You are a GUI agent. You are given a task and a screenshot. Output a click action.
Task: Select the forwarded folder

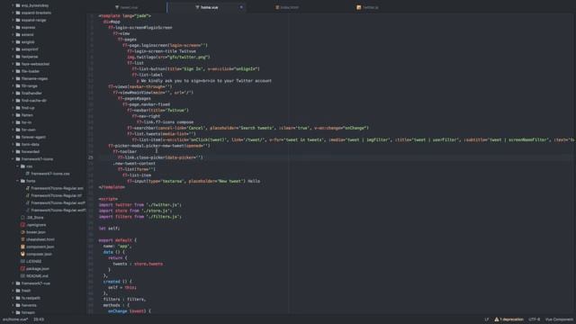[31, 152]
